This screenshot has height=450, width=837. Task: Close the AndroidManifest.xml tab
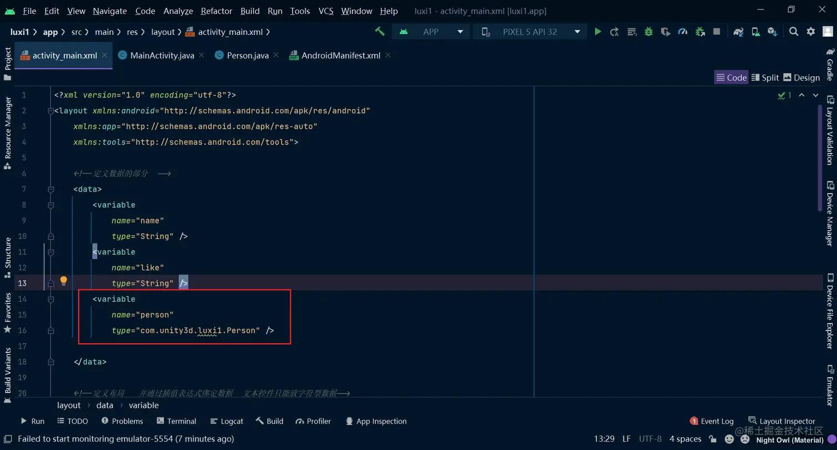tap(388, 55)
